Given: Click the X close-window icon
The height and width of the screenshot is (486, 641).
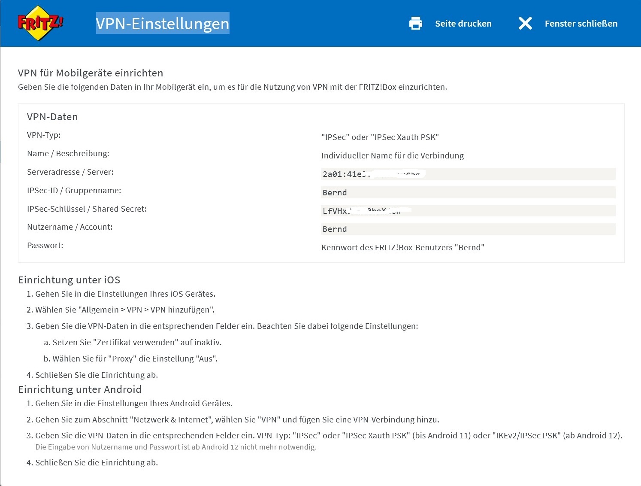Looking at the screenshot, I should point(525,23).
